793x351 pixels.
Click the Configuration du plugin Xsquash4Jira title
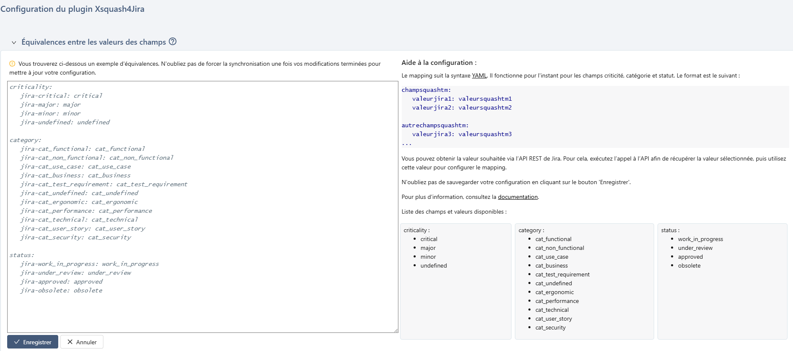click(x=72, y=9)
